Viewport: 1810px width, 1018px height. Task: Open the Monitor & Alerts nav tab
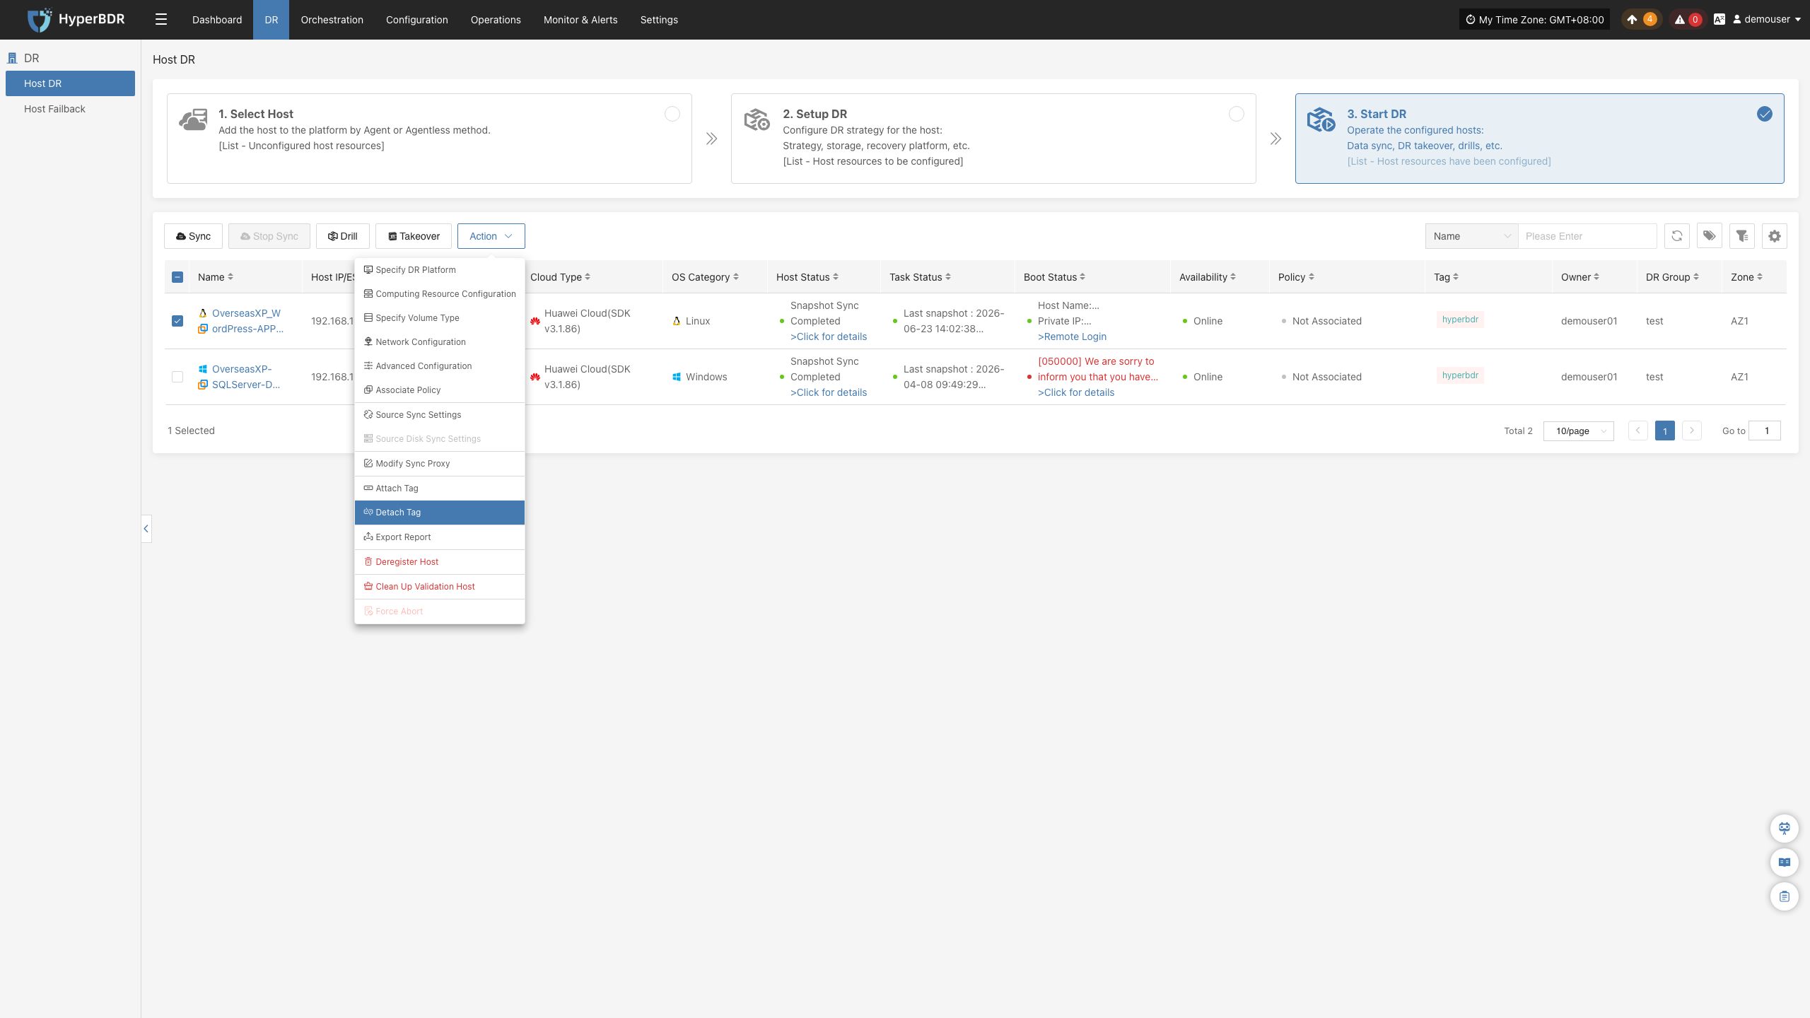click(580, 20)
